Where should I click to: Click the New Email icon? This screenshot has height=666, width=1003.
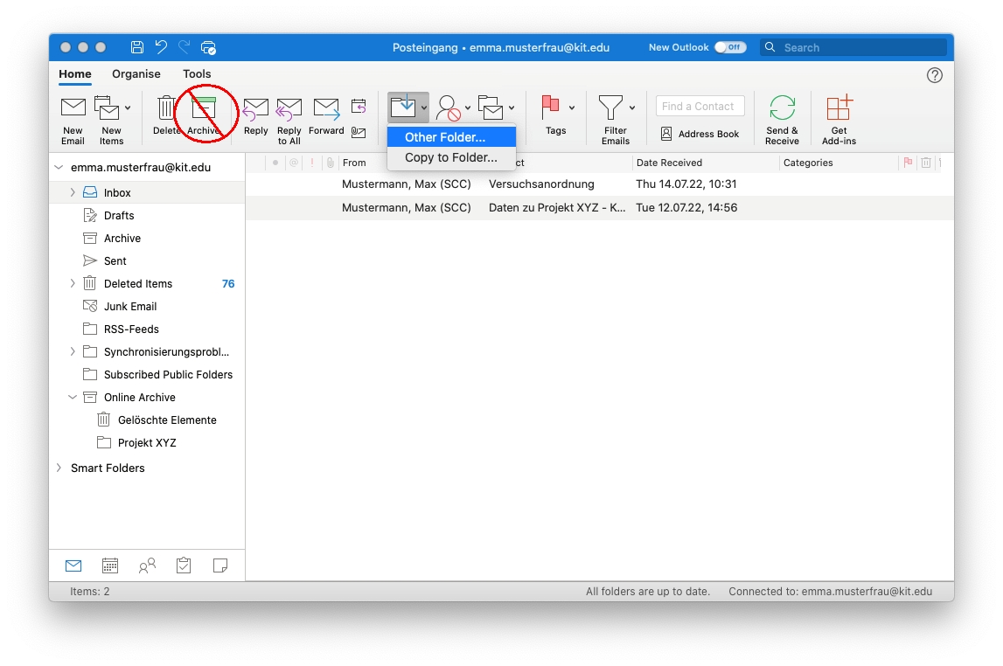[x=73, y=109]
